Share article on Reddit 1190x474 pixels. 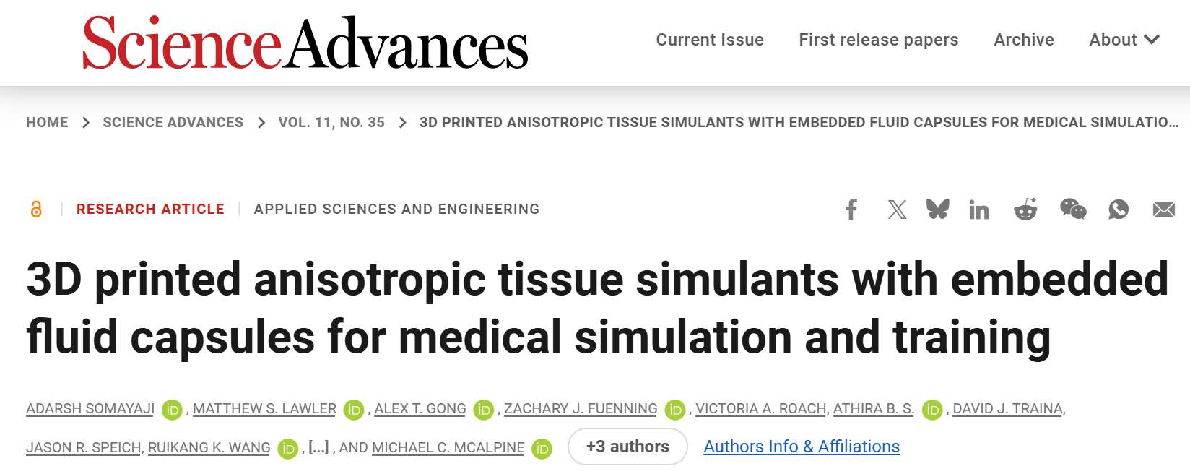(x=1025, y=210)
